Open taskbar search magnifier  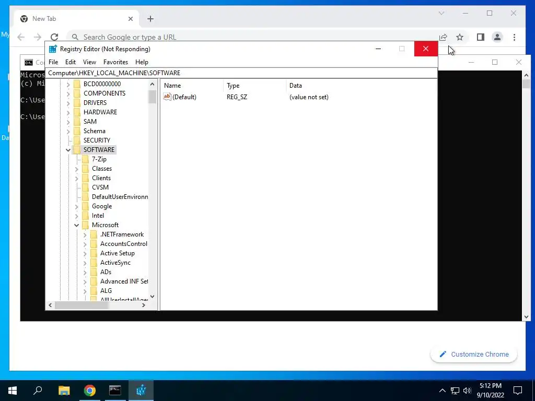(38, 390)
